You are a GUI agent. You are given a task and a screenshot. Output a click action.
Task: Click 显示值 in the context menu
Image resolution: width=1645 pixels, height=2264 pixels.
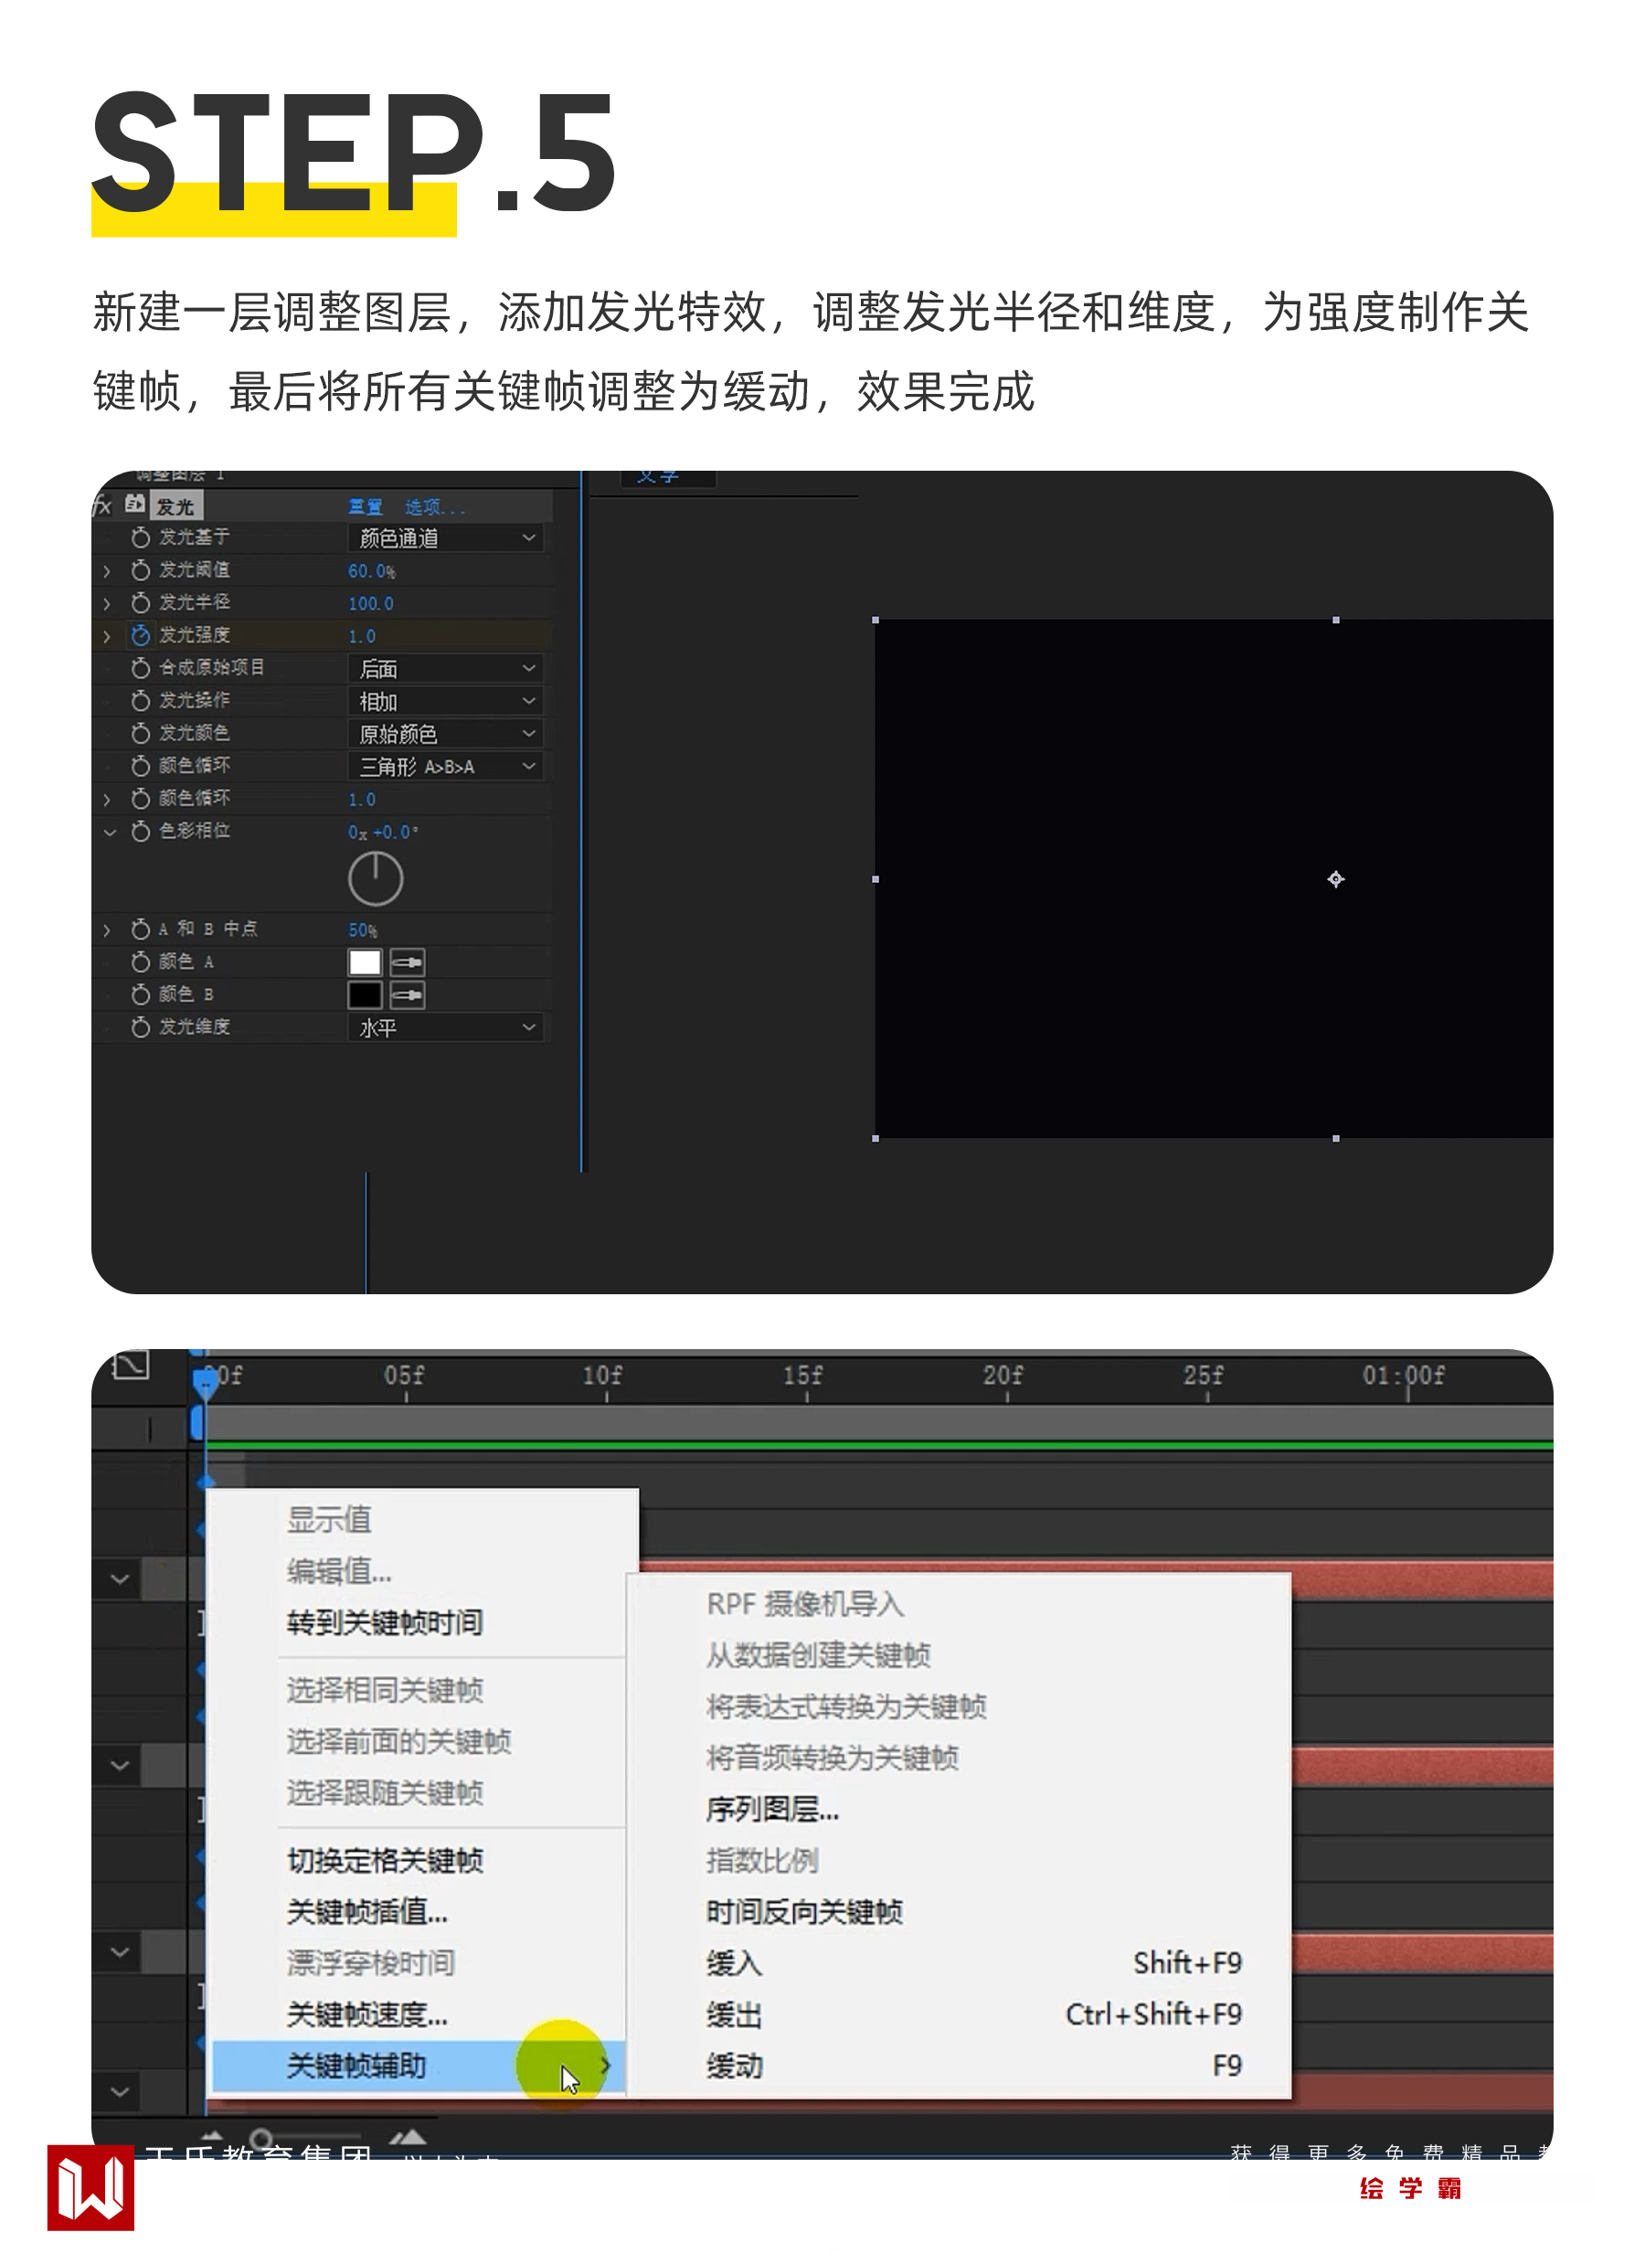click(x=329, y=1519)
